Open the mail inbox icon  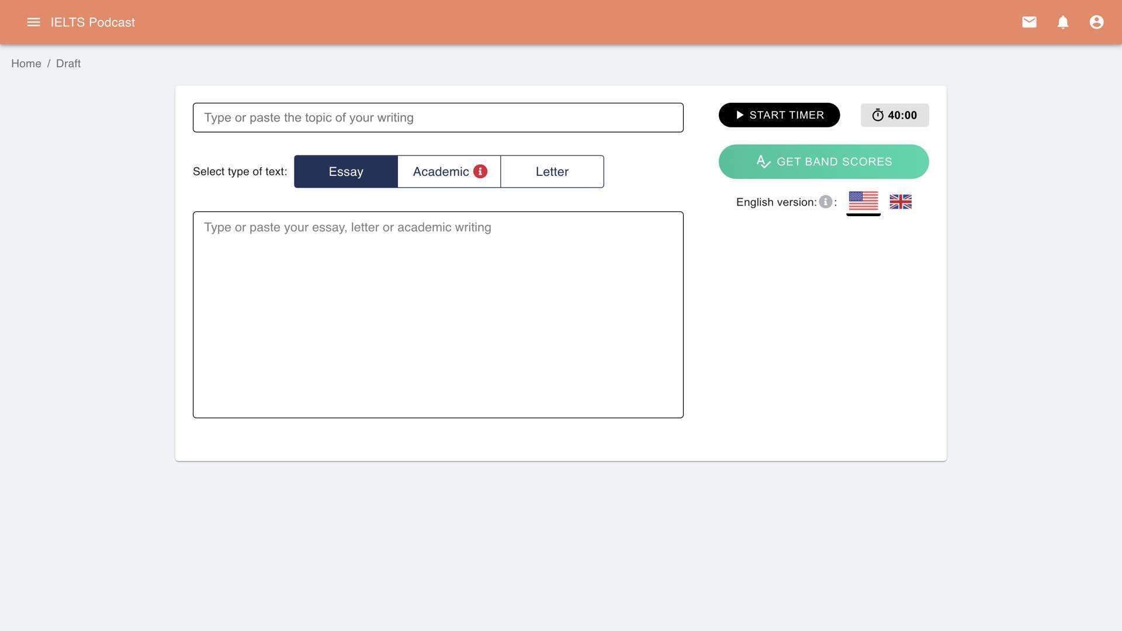coord(1029,22)
